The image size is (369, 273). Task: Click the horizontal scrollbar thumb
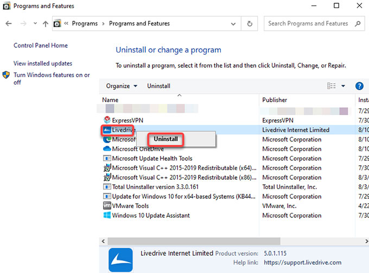(194, 241)
